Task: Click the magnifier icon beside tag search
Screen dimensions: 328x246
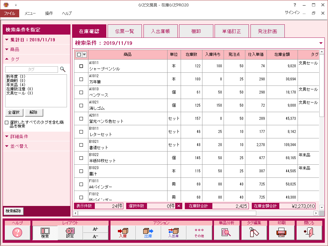Action: [x=63, y=69]
